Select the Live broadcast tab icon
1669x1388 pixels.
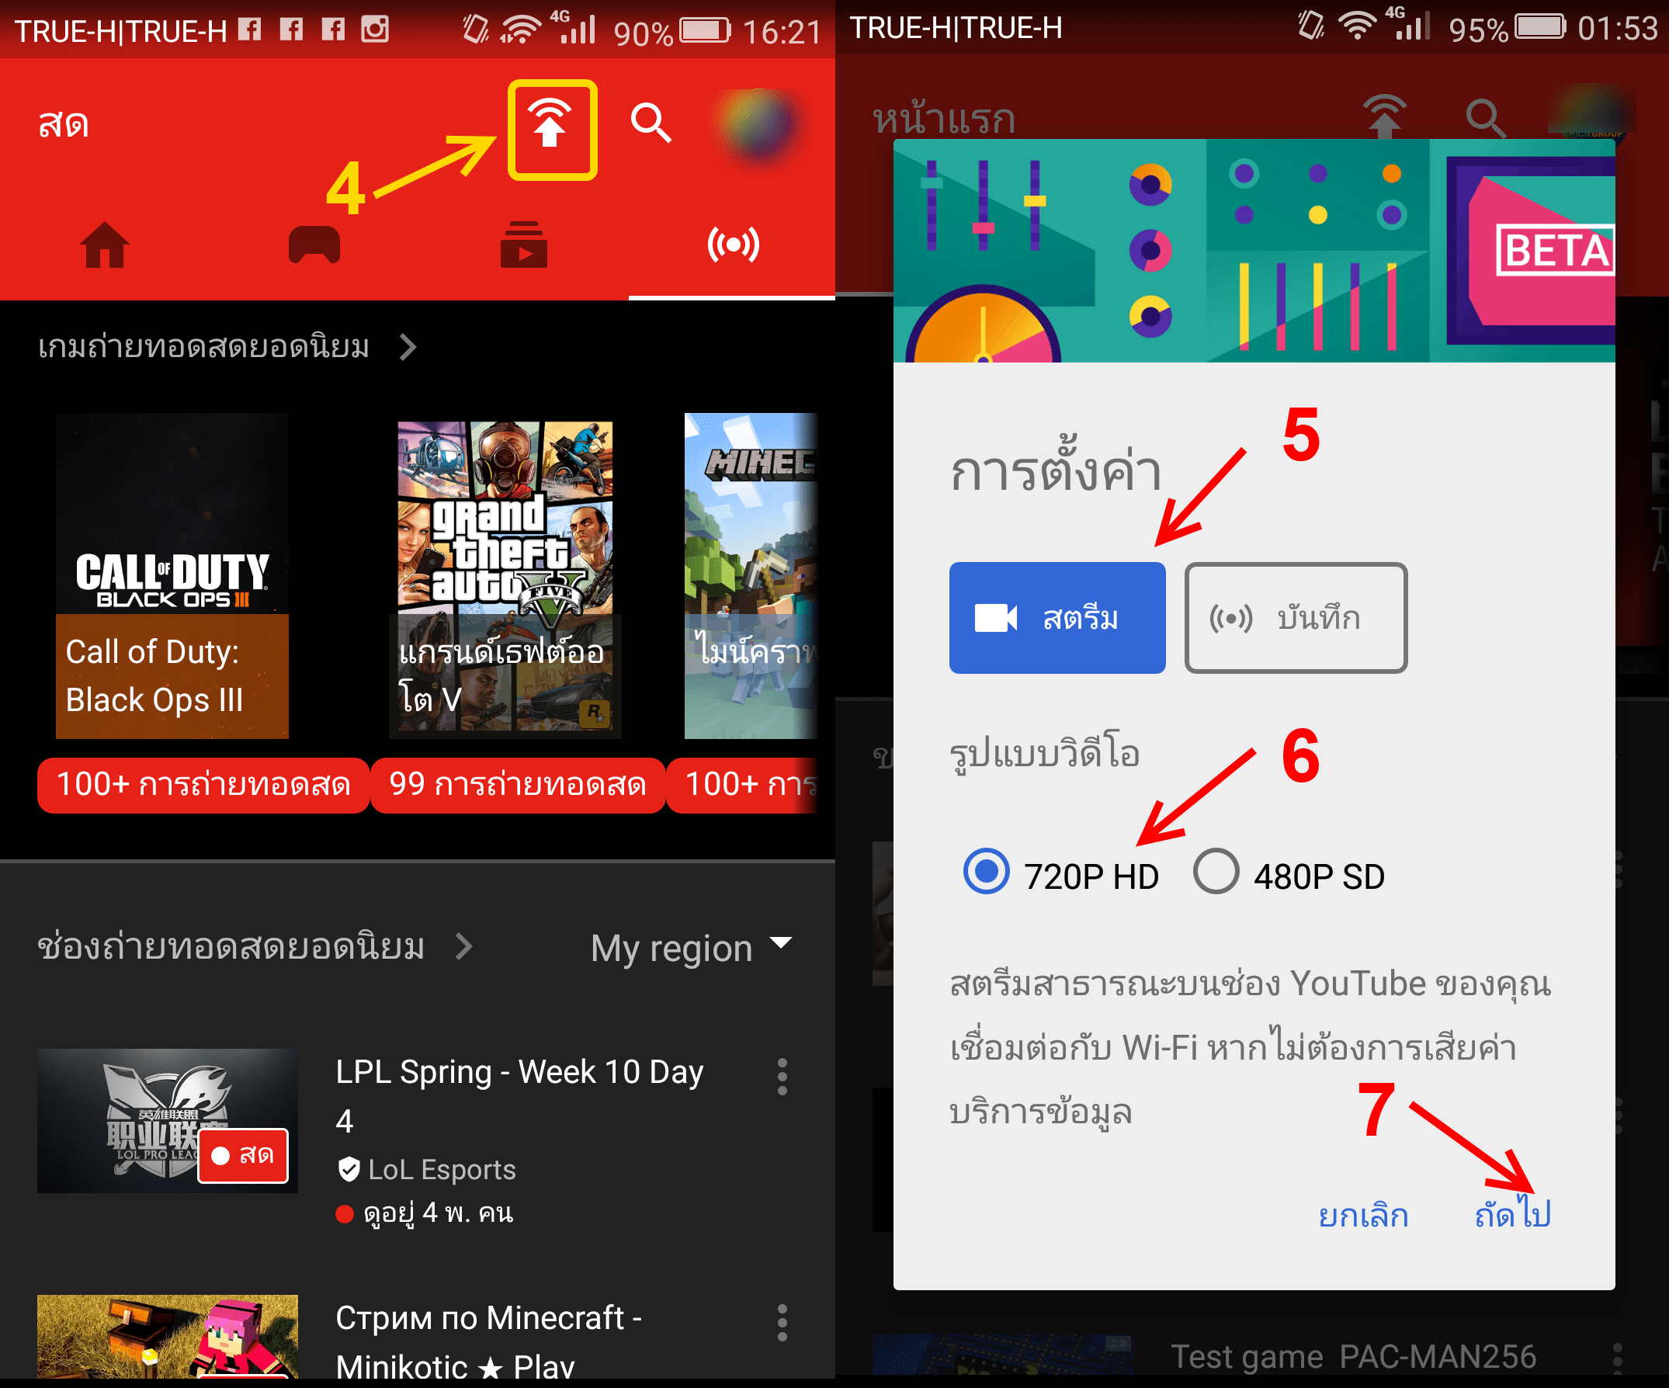(x=732, y=245)
